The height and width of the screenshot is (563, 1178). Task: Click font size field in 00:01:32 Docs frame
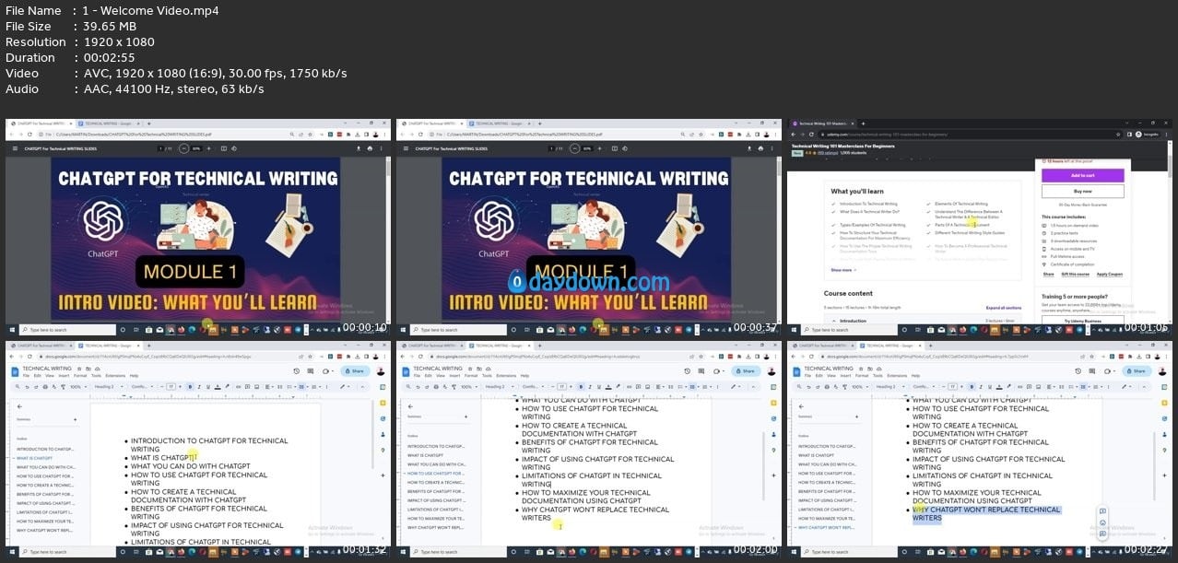(x=171, y=387)
